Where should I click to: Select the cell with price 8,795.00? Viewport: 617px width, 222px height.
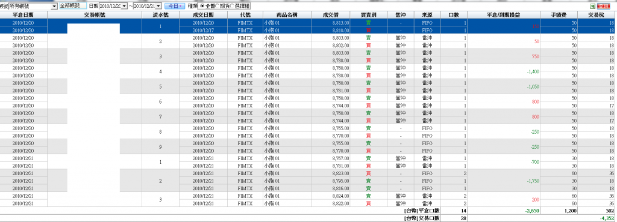click(331, 181)
